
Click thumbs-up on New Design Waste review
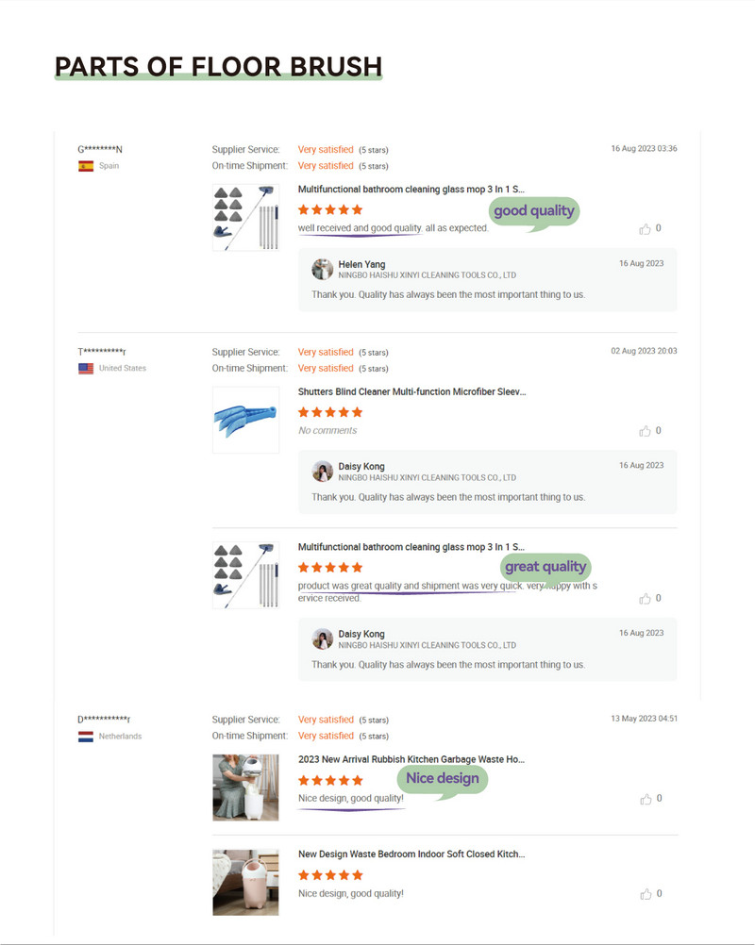(646, 894)
